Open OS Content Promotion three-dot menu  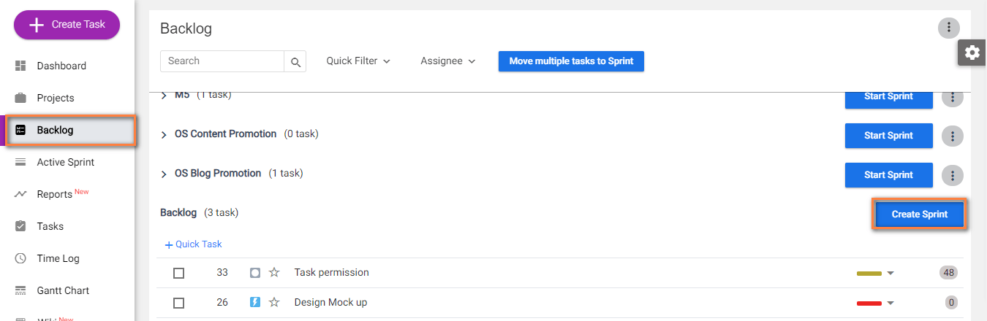952,136
